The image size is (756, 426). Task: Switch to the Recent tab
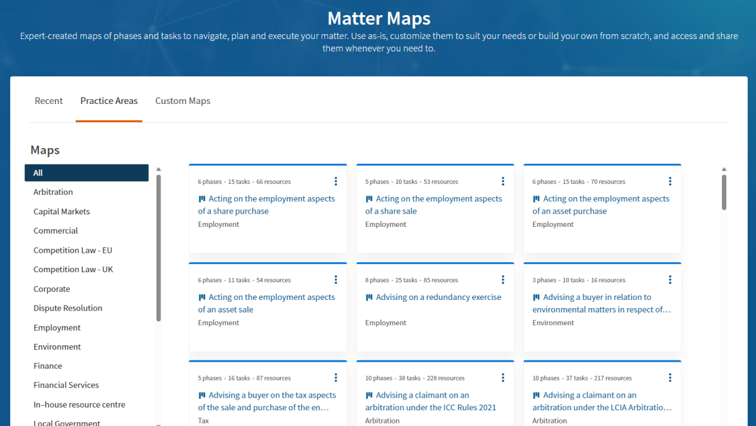pos(49,101)
